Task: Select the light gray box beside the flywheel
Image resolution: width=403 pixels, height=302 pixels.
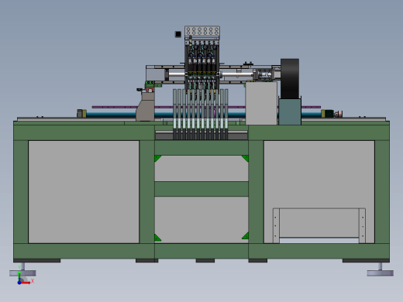Action: [x=261, y=103]
